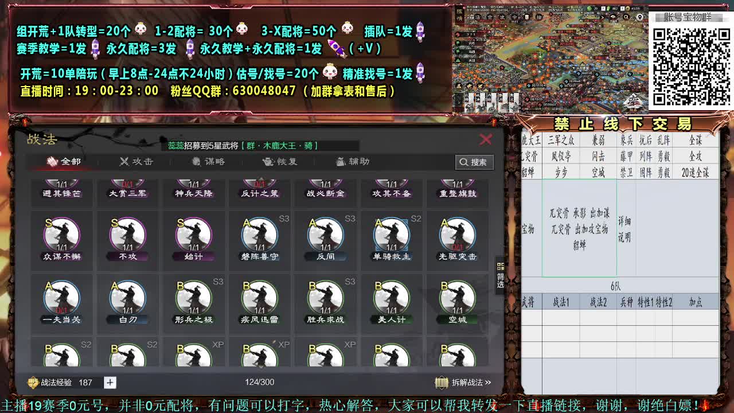Open the 筛选 filter panel

501,276
